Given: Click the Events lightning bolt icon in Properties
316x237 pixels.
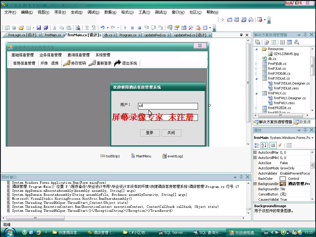Looking at the screenshot, I should click(280, 145).
